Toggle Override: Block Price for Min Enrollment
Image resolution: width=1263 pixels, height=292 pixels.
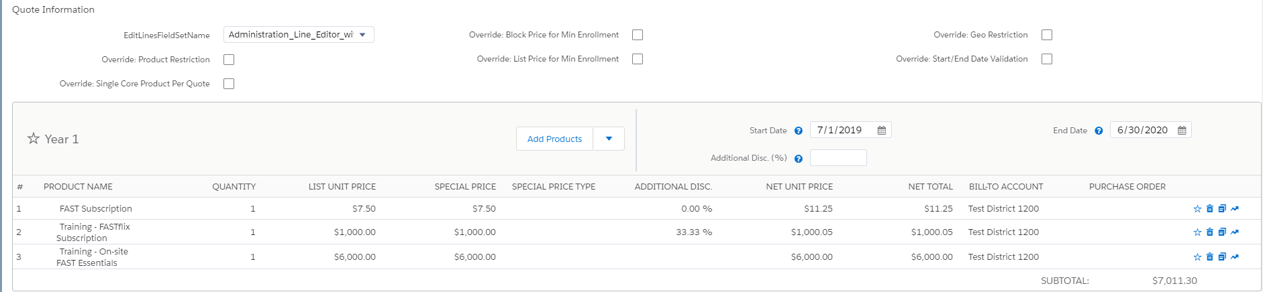(638, 35)
